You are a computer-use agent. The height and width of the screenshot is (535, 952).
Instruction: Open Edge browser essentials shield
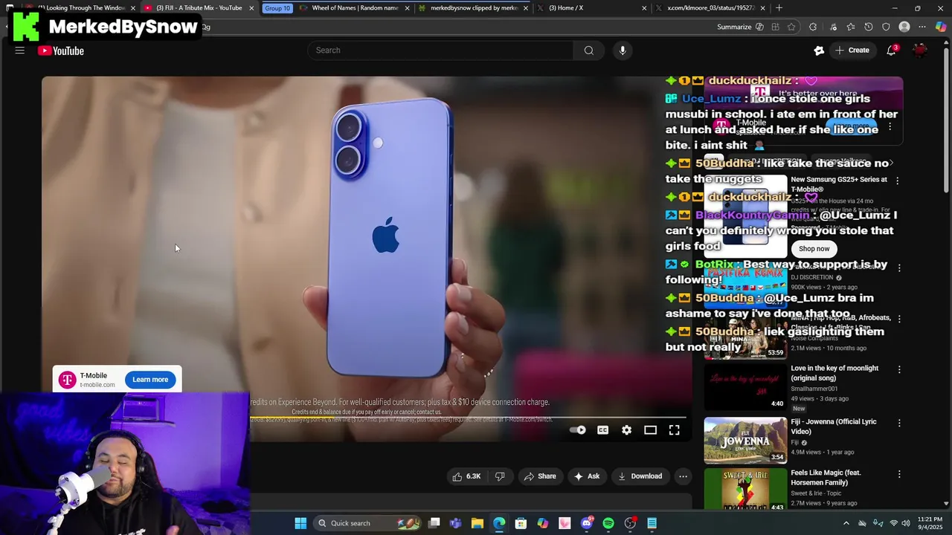click(x=886, y=27)
